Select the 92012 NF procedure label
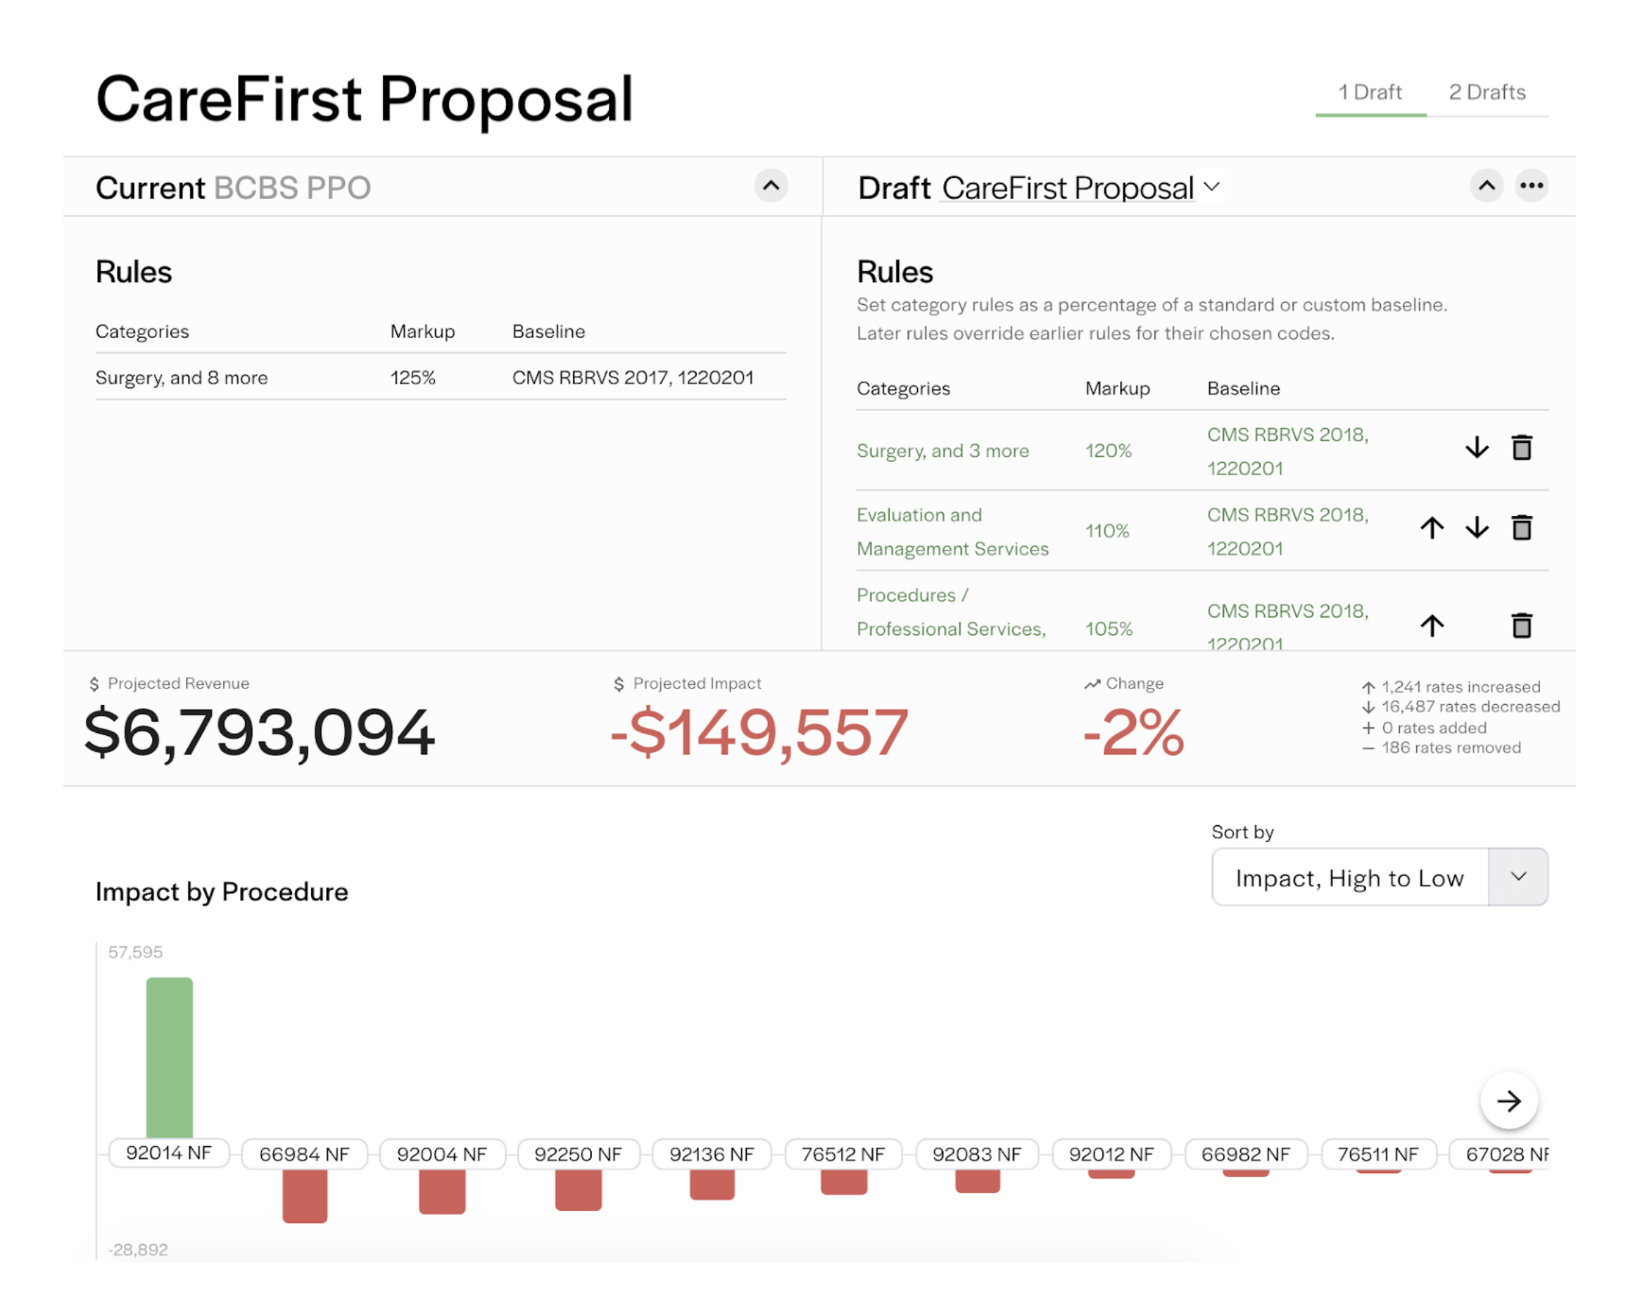 [x=1111, y=1155]
